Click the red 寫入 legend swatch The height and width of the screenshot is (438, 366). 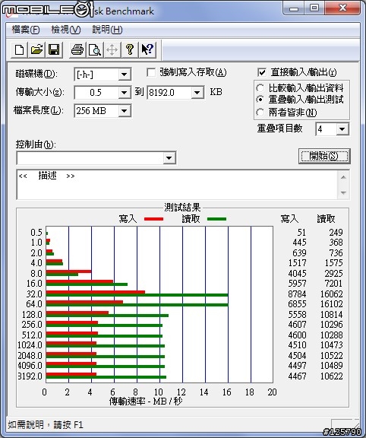[153, 219]
